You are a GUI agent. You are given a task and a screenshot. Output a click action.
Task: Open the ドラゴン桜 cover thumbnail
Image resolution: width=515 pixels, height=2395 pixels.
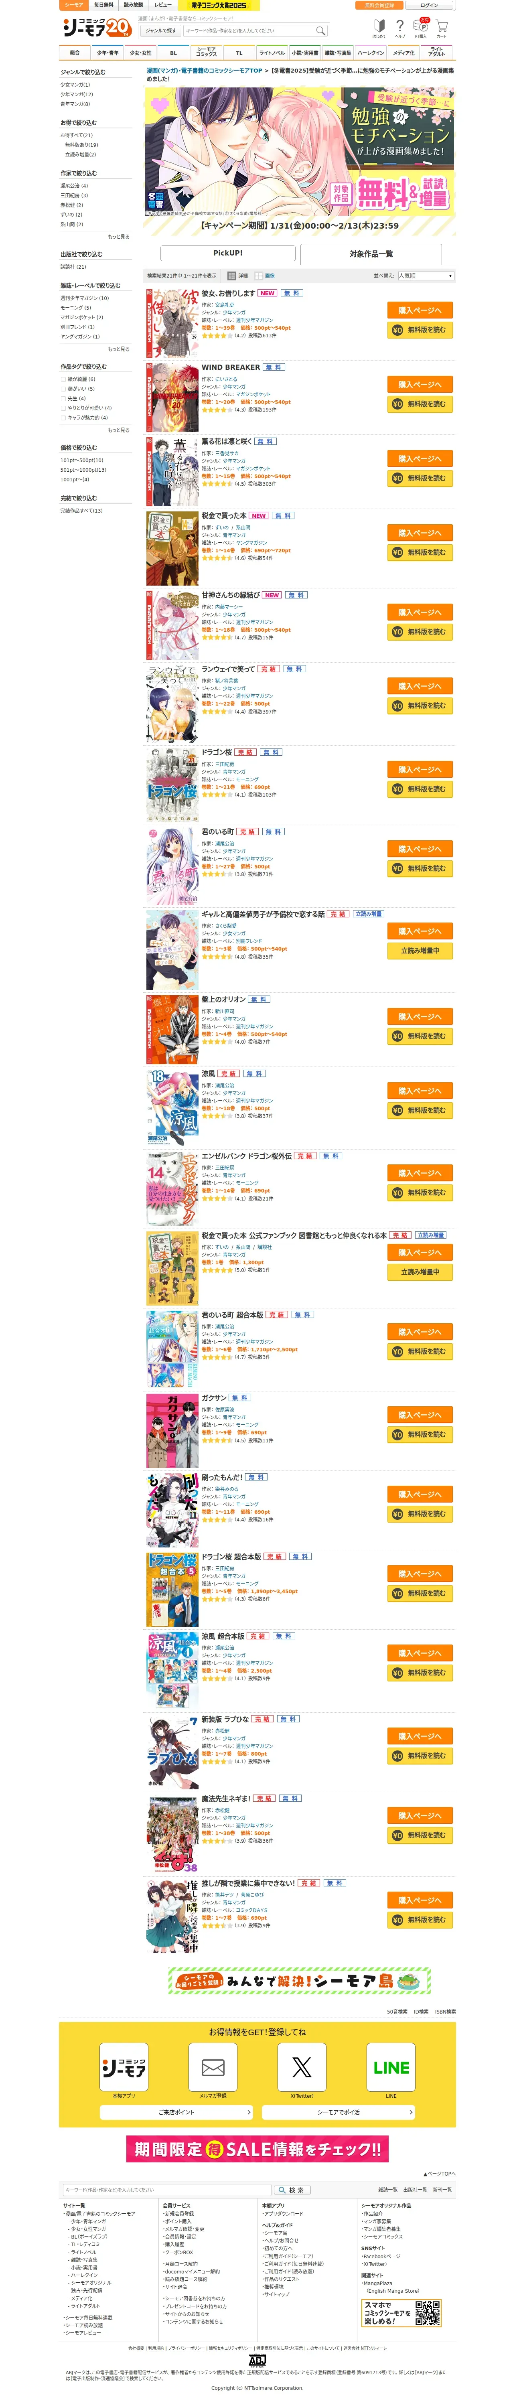[172, 785]
